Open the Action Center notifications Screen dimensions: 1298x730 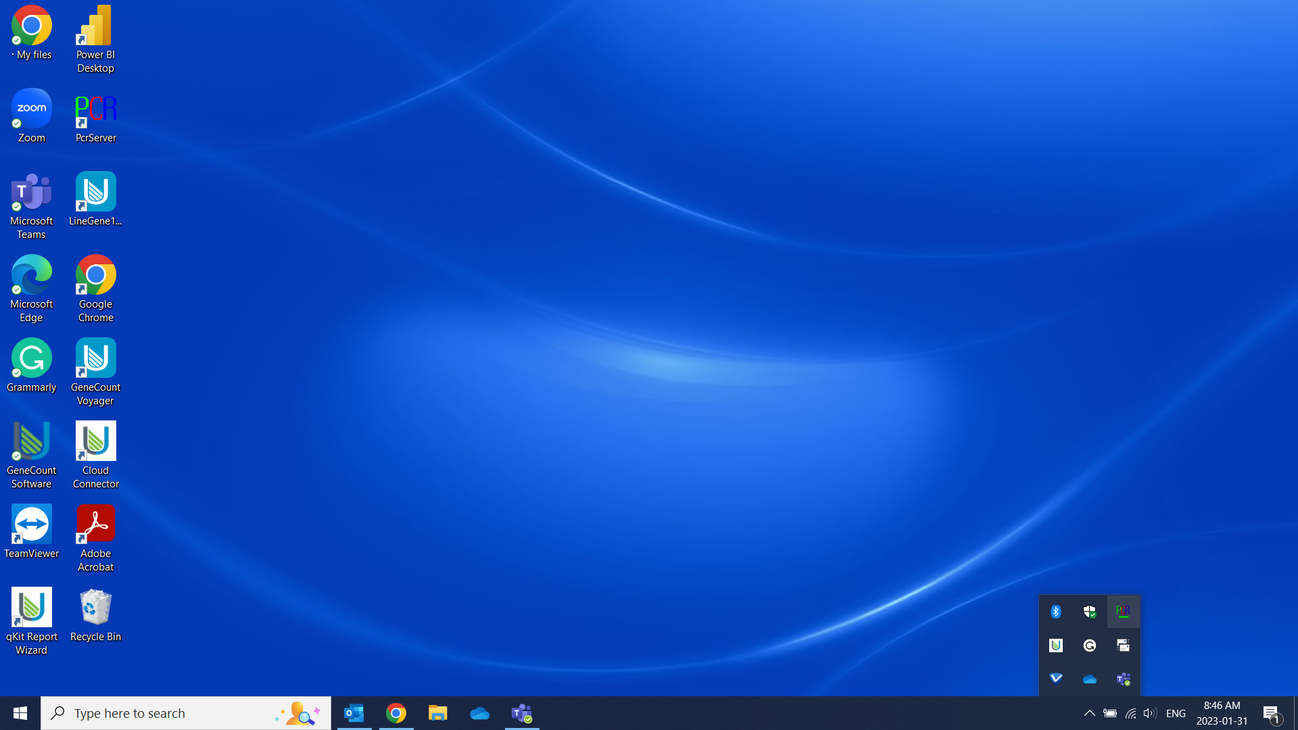(x=1272, y=713)
